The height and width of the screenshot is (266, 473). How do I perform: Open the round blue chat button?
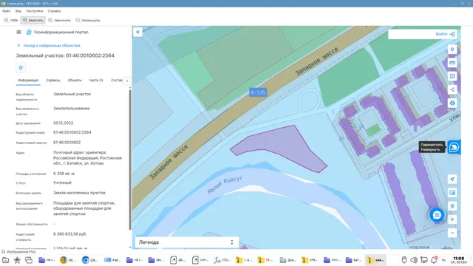pyautogui.click(x=437, y=215)
